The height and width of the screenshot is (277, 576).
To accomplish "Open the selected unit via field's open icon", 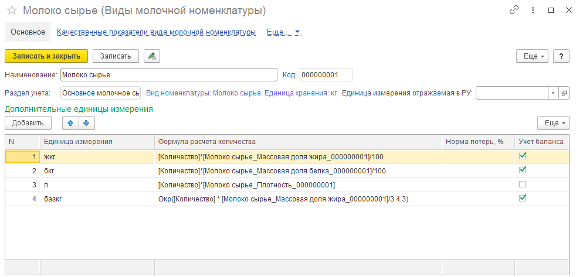I will (564, 93).
